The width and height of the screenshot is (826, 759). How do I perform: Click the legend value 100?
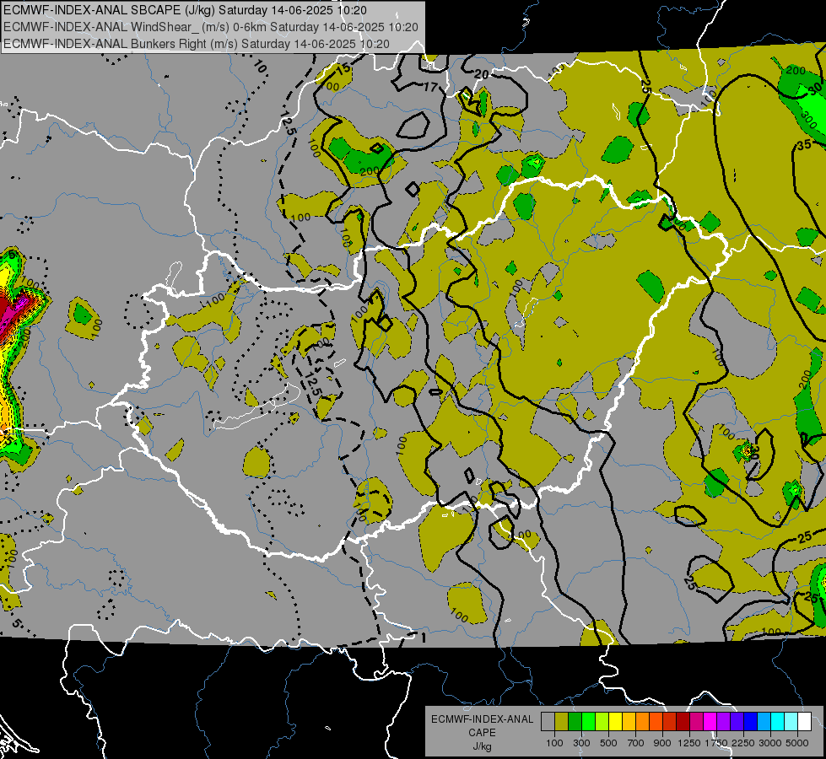coord(554,743)
